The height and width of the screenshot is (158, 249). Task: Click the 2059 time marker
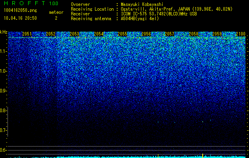pos(217,34)
